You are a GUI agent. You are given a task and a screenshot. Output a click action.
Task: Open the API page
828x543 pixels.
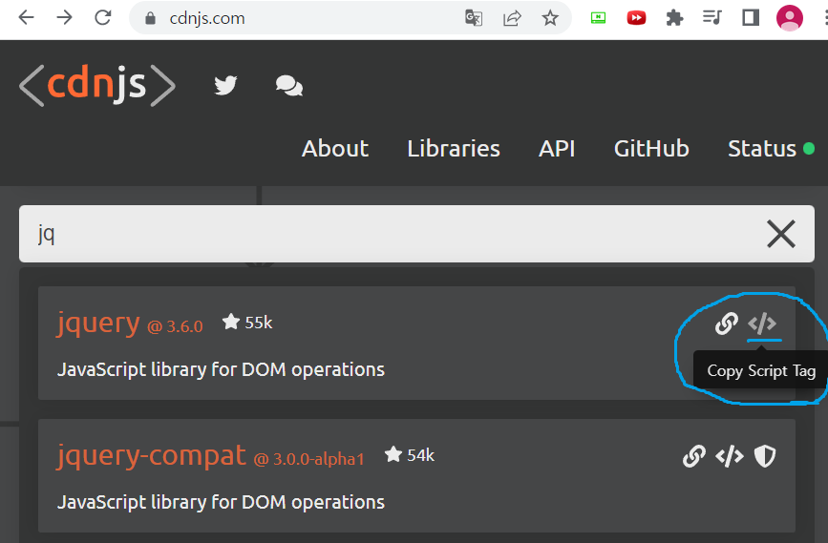[x=557, y=149]
